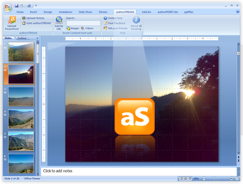Open the Insert ribbon tab

33,12
